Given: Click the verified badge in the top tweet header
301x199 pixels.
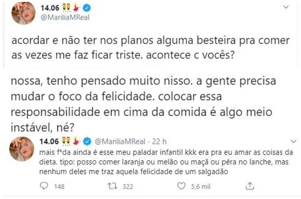Looking at the screenshot, I should [x=94, y=8].
